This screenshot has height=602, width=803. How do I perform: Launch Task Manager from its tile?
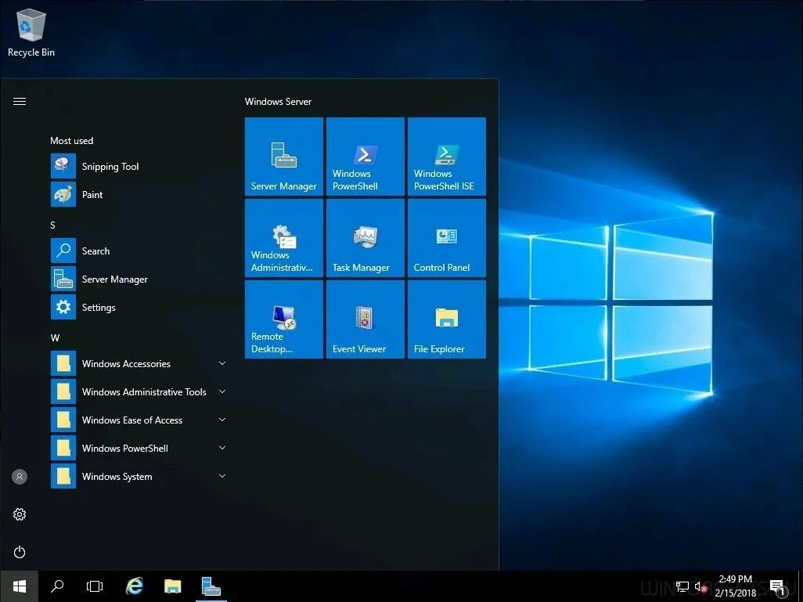[x=365, y=237]
